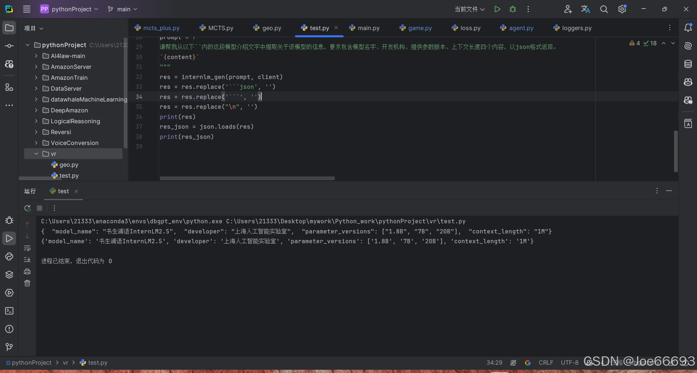Open Services tool window
This screenshot has width=697, height=373.
tap(9, 293)
